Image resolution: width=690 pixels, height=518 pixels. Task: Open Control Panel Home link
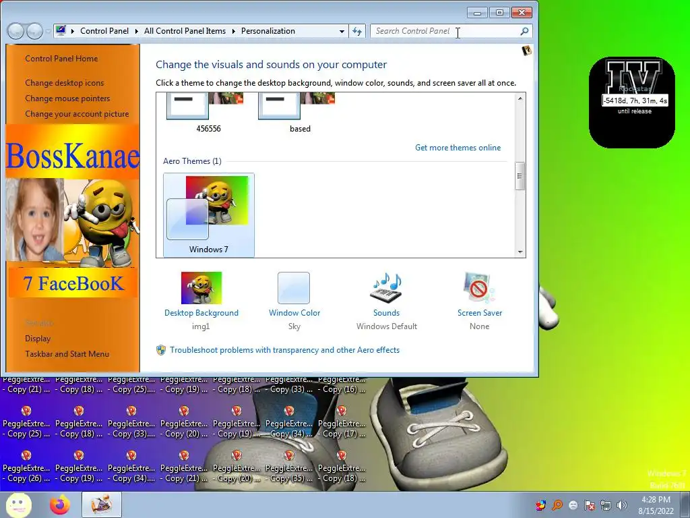(x=61, y=59)
